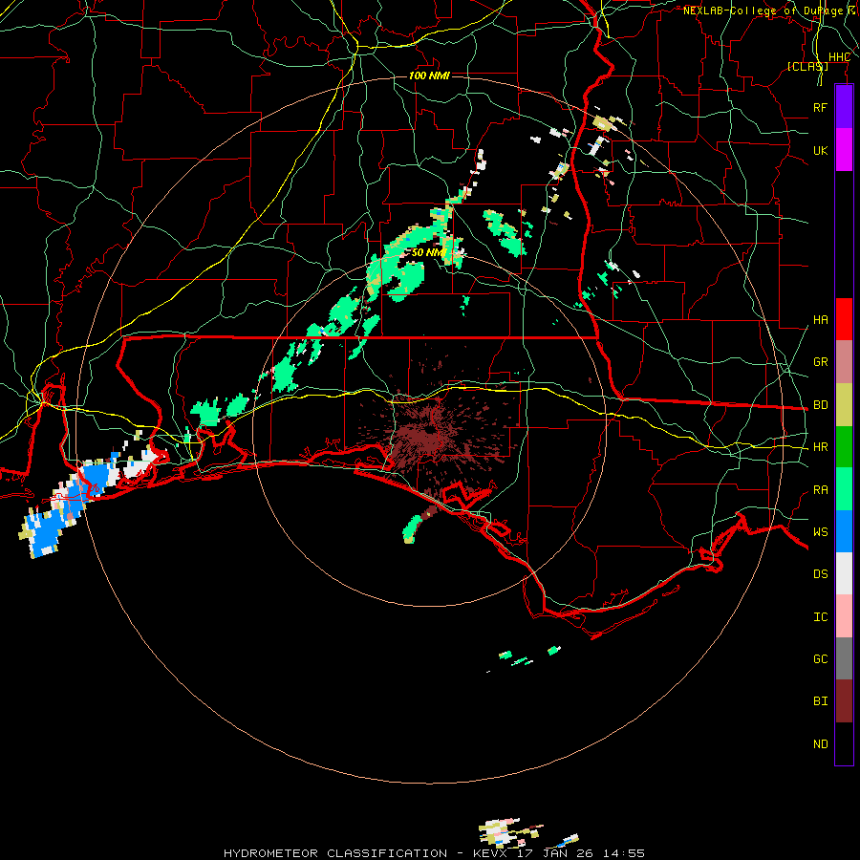
Task: Click the IC legend label
Action: [820, 617]
